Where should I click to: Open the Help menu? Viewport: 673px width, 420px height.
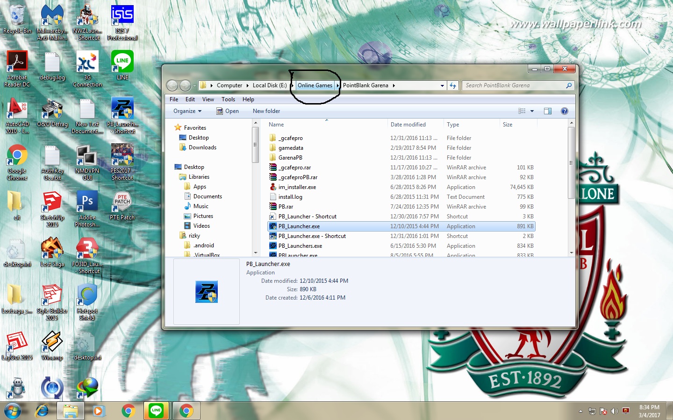coord(248,99)
